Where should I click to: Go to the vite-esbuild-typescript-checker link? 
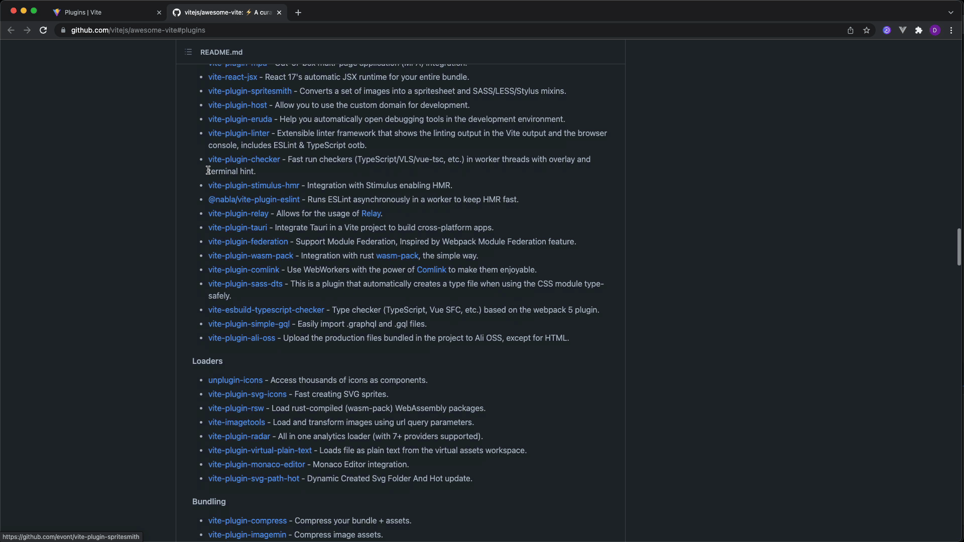(x=266, y=310)
